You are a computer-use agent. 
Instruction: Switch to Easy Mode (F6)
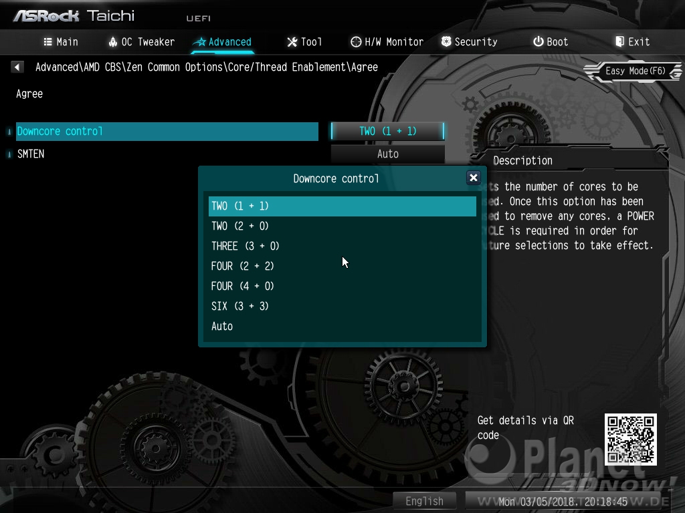click(x=635, y=71)
